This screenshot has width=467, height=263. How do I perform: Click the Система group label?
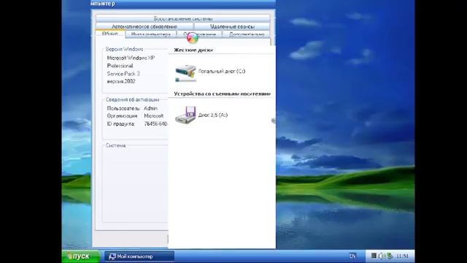point(115,145)
